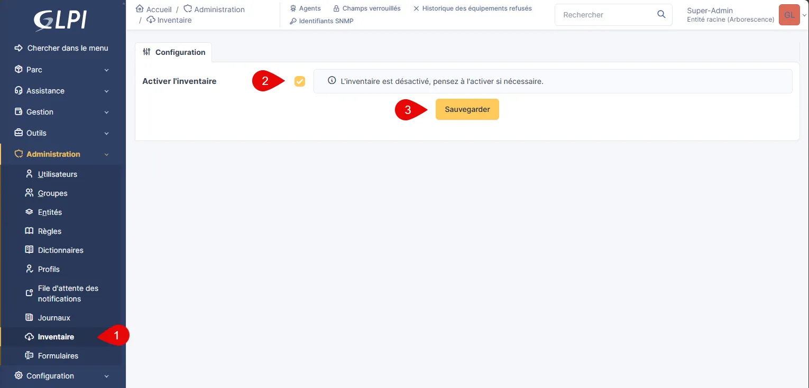The height and width of the screenshot is (388, 809).
Task: Click the Accueil home icon in breadcrumb
Action: pos(140,9)
